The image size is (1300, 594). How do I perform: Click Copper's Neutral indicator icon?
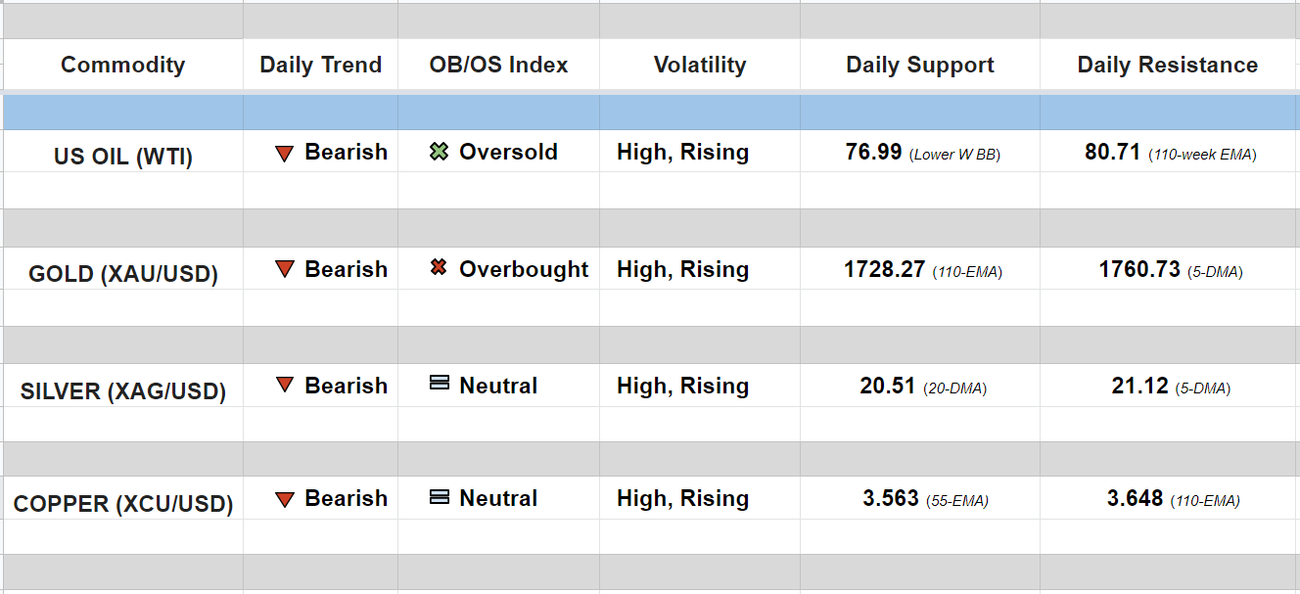pyautogui.click(x=440, y=498)
